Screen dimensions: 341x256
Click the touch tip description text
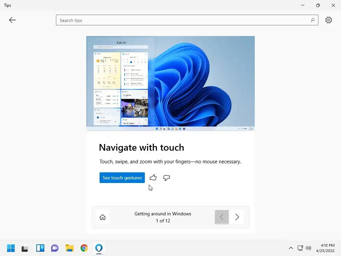click(170, 162)
